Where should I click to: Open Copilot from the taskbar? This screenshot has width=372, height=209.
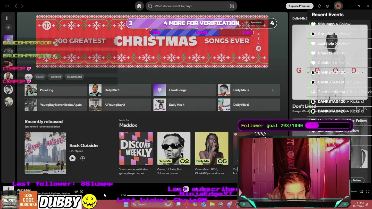[195, 204]
